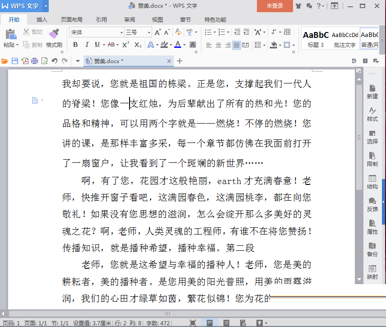Click the vertical scrollbar down arrow
The width and height of the screenshot is (386, 327).
pyautogui.click(x=359, y=279)
